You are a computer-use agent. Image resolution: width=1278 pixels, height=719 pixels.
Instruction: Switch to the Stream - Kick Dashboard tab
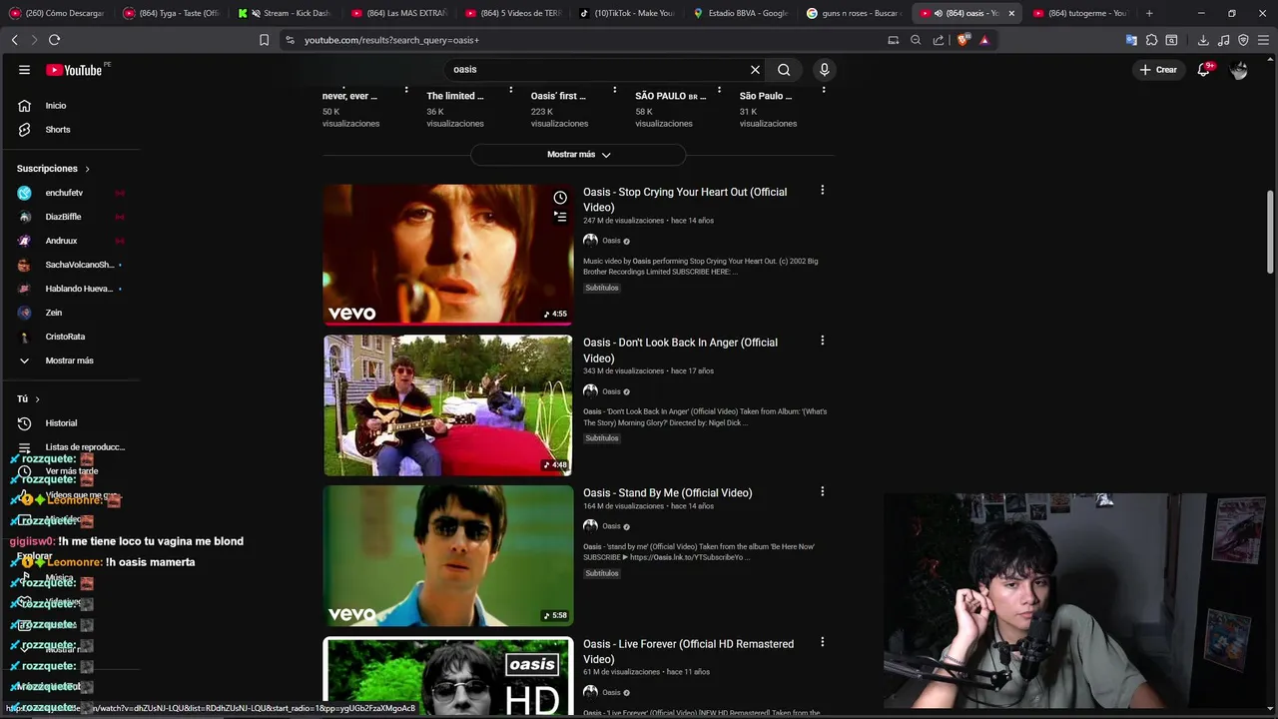pos(286,13)
